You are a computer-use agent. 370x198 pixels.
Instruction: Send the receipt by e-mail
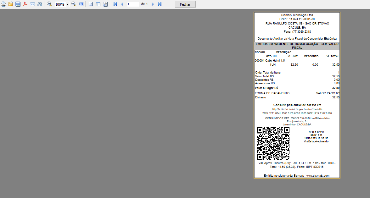(32, 4)
